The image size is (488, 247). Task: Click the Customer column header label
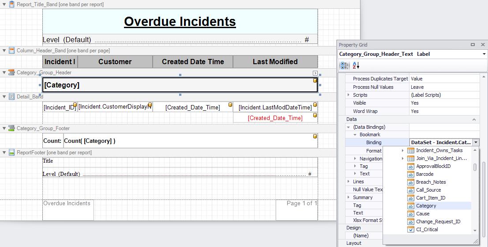click(115, 62)
